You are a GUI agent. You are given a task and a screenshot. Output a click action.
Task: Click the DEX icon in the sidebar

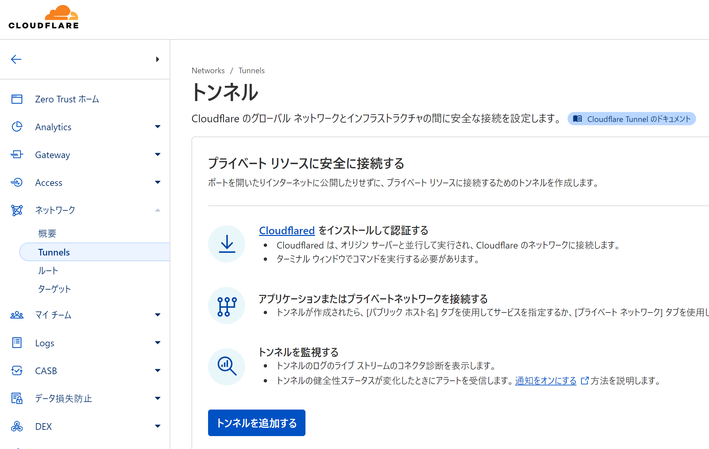17,426
